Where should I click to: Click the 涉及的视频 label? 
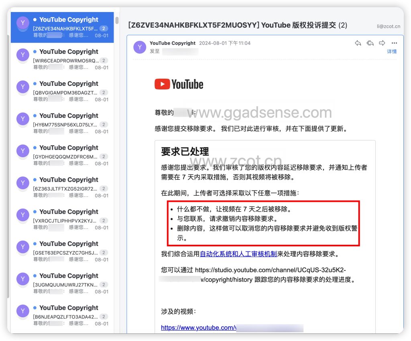click(x=178, y=311)
